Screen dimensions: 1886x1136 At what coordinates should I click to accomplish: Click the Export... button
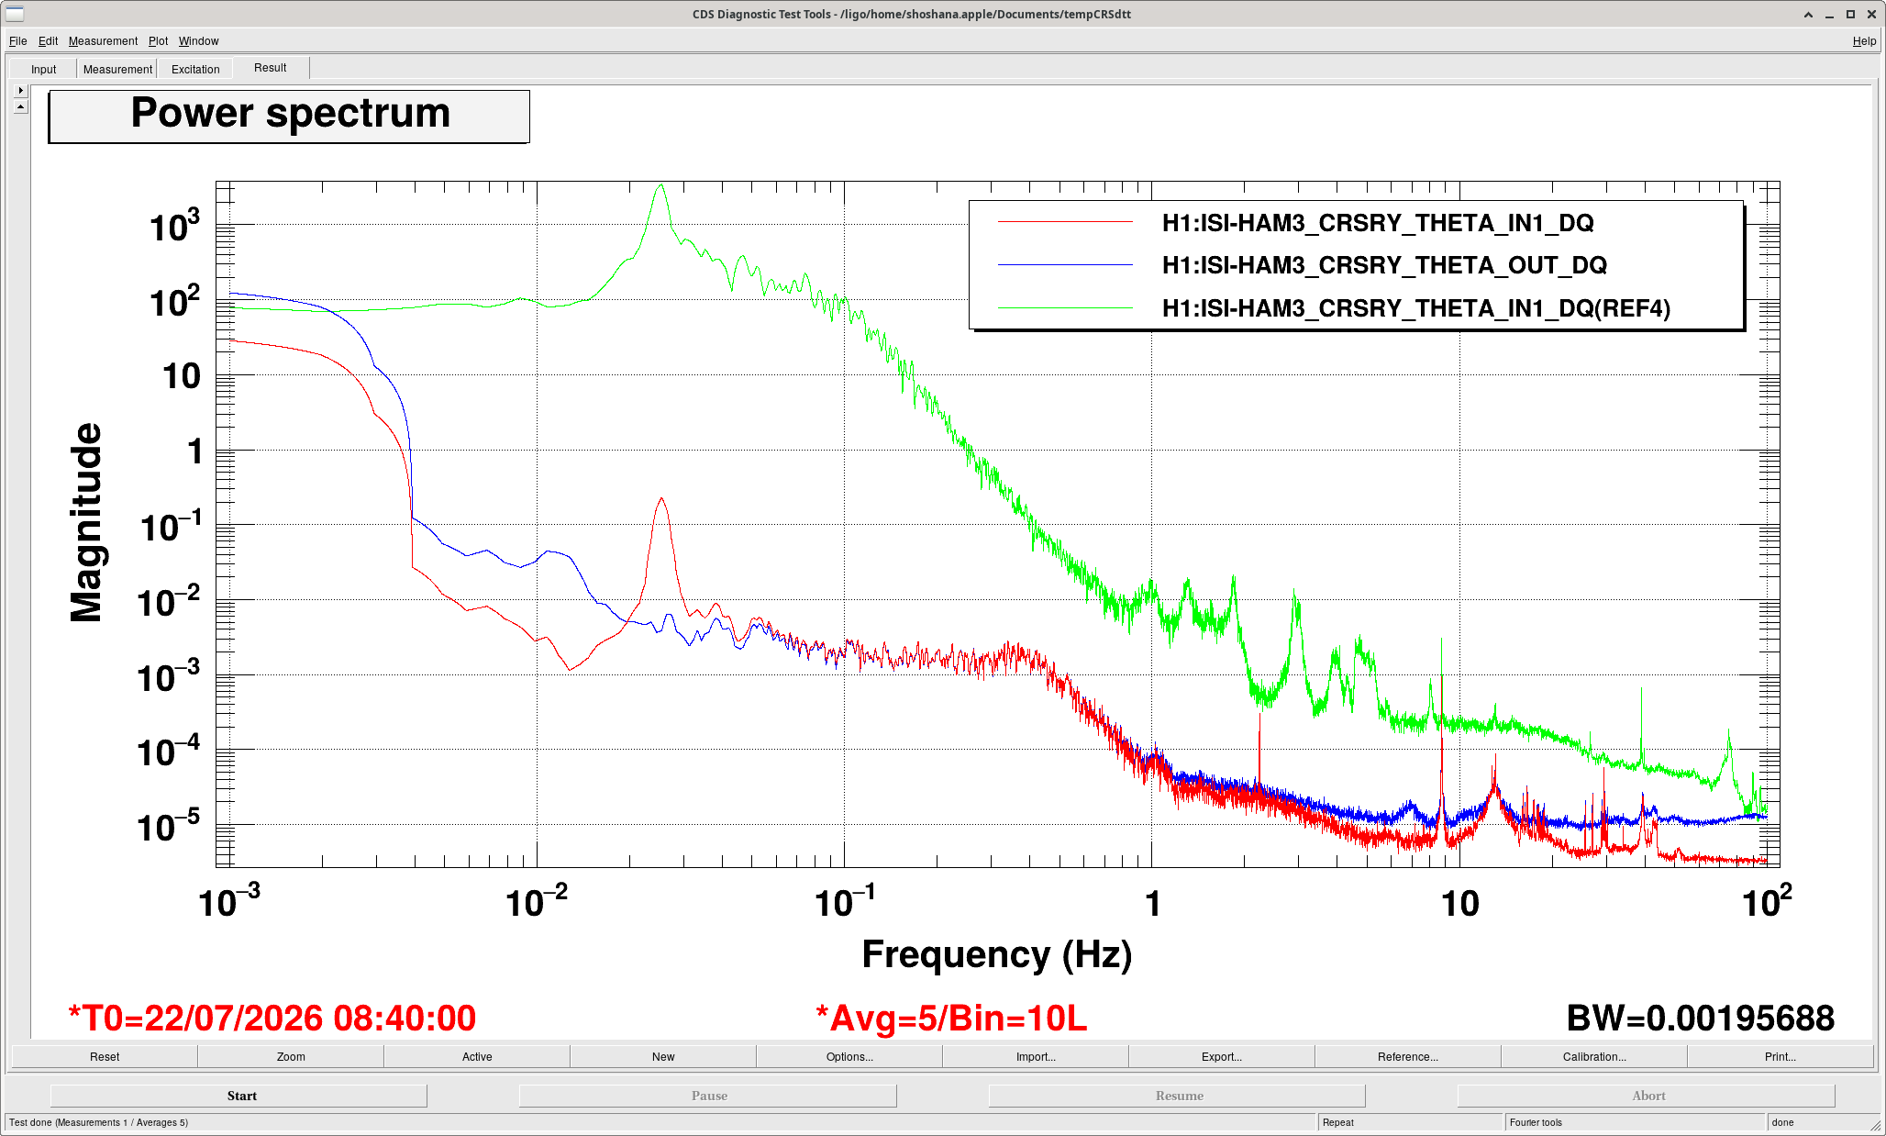(x=1222, y=1057)
